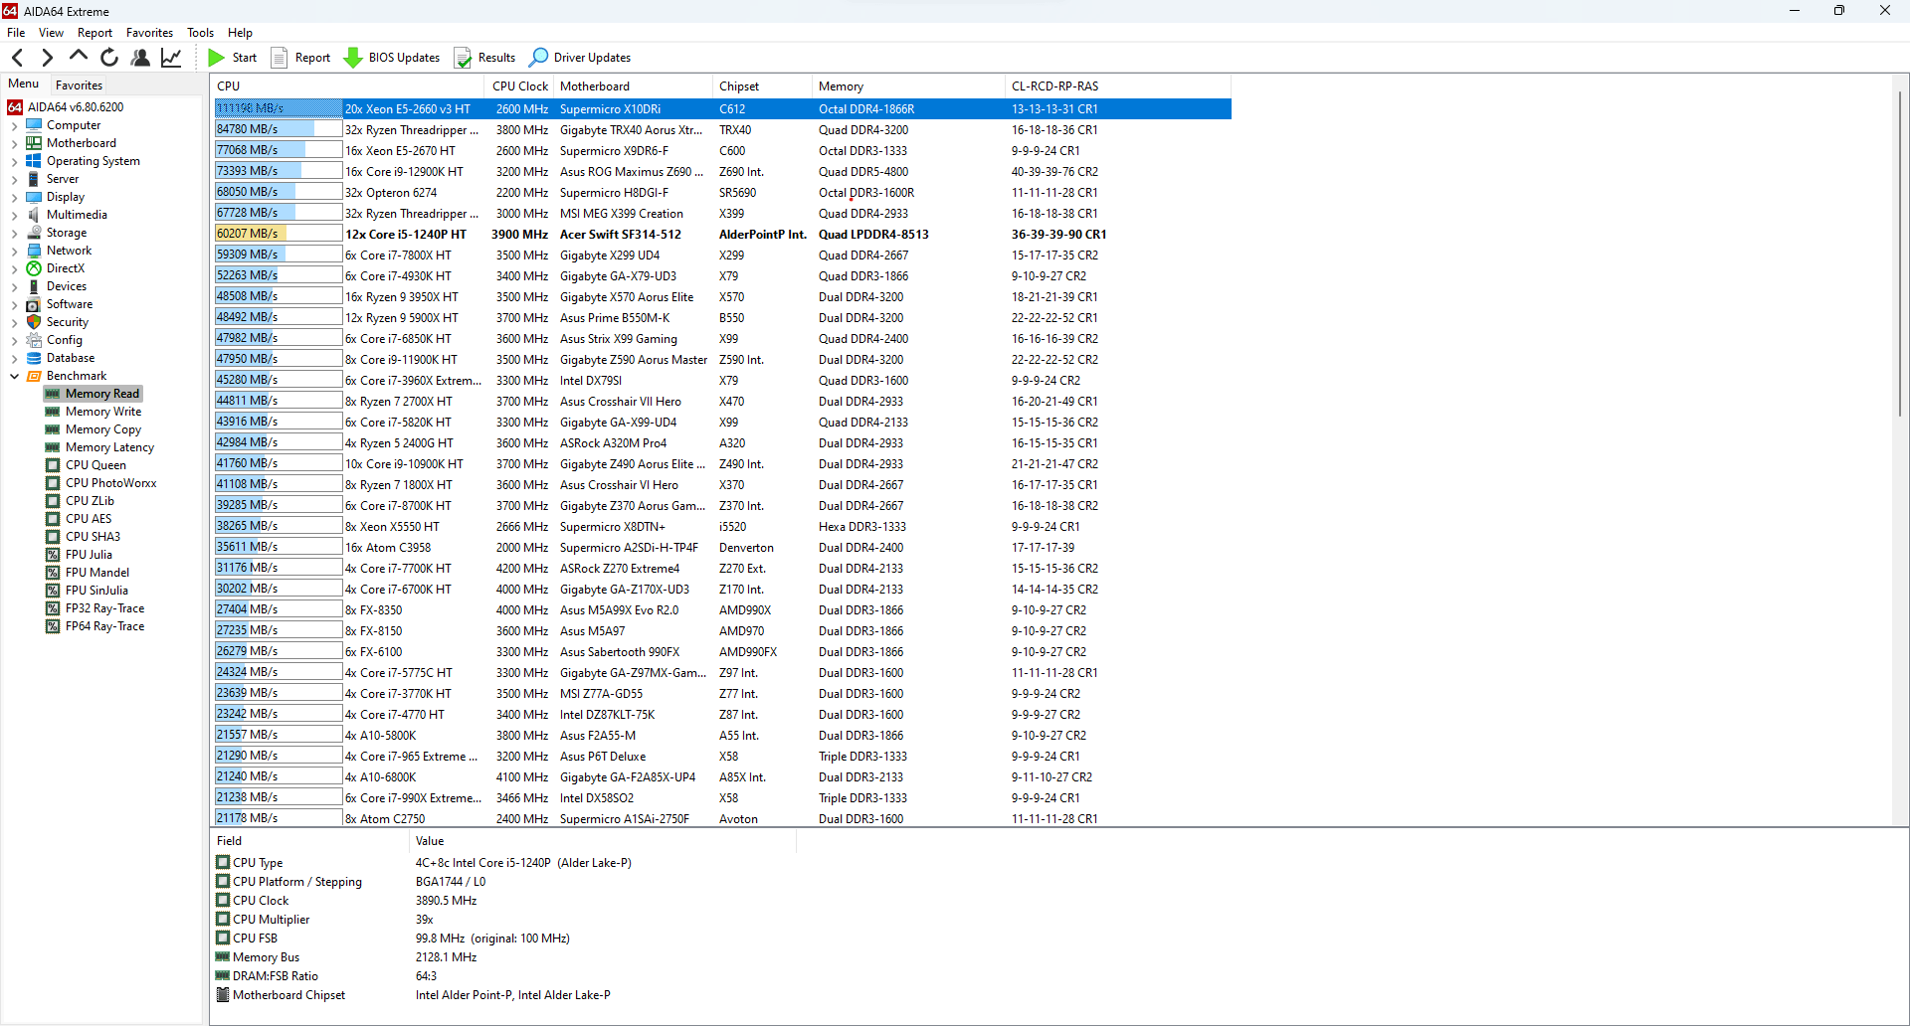Click the Results toolbar button
1910x1026 pixels.
484,58
